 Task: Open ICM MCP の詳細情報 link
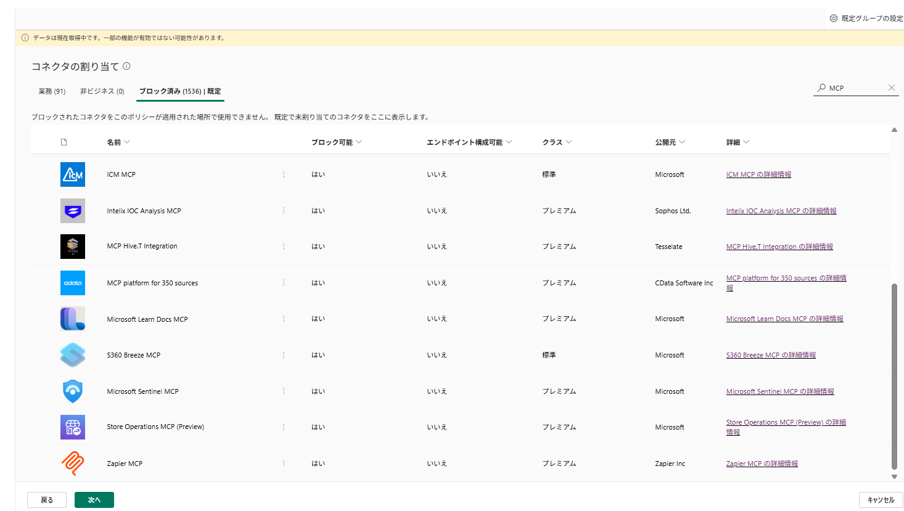click(x=758, y=174)
